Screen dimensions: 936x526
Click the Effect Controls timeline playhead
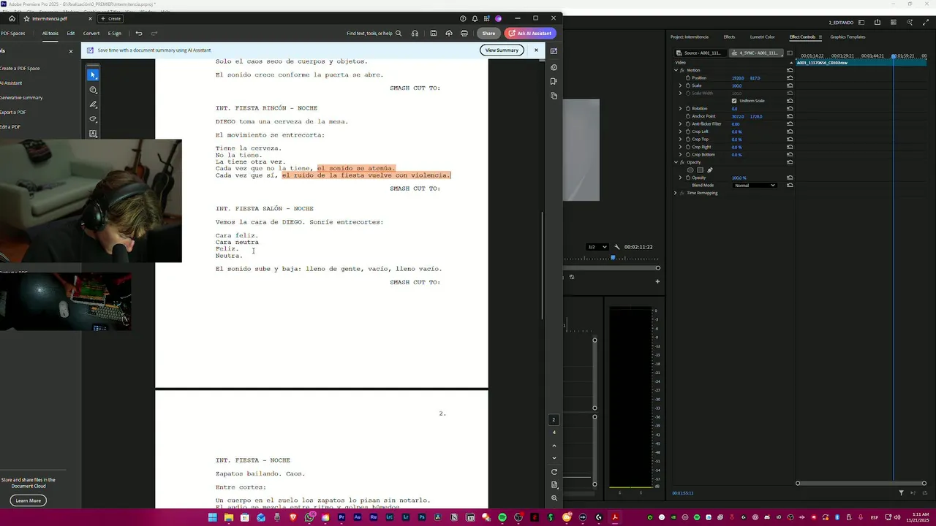coord(894,56)
